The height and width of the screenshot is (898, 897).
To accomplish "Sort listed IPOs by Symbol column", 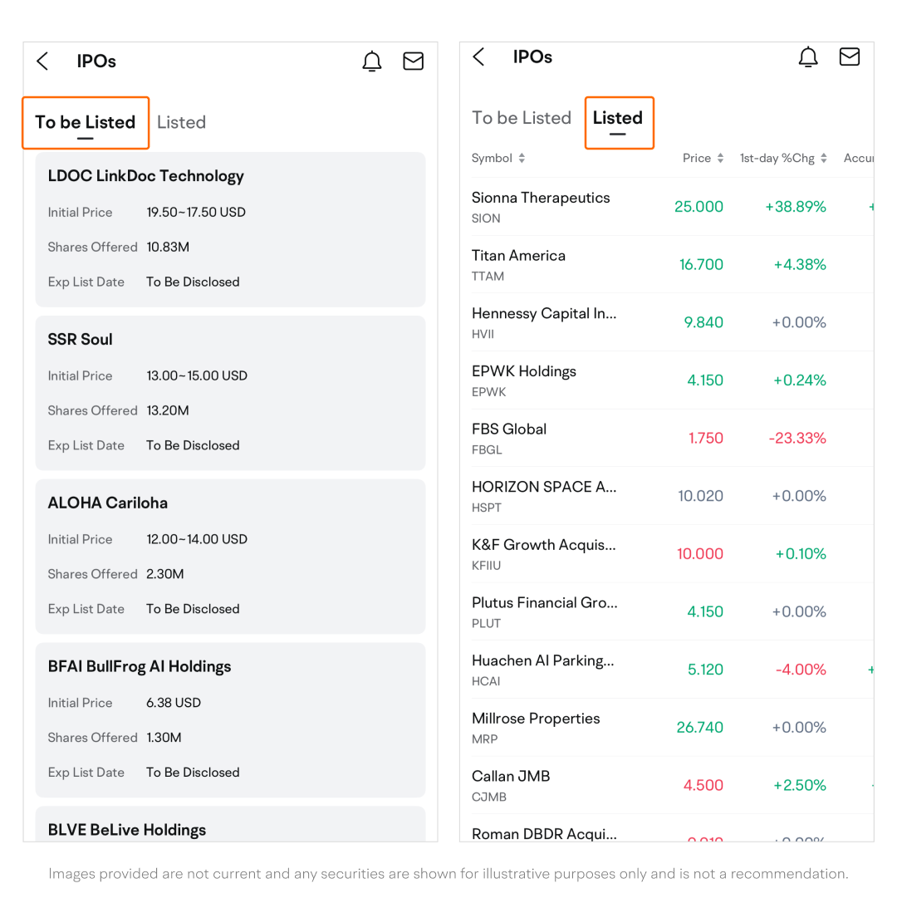I will pos(498,158).
